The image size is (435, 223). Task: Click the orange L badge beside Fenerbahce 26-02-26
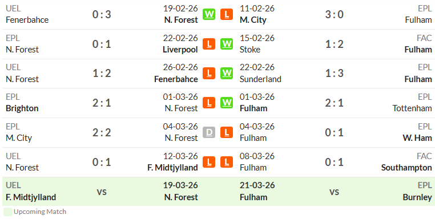[x=209, y=74]
